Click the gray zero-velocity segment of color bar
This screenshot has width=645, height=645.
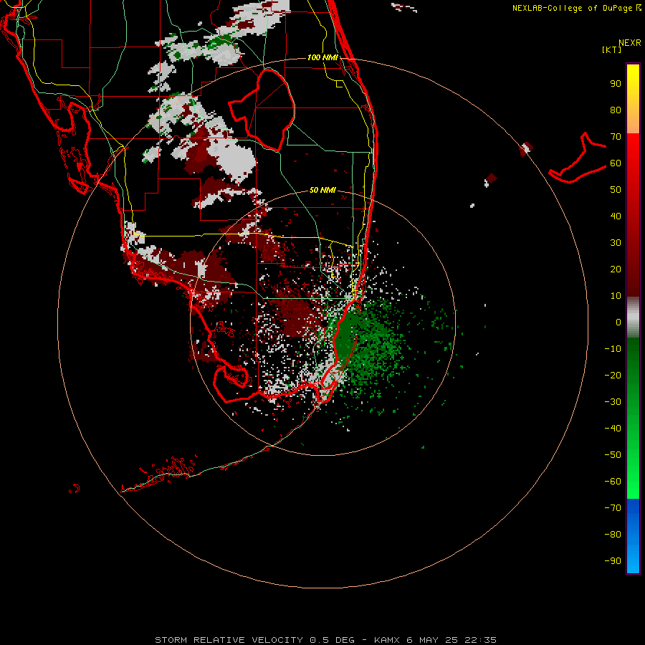point(633,317)
